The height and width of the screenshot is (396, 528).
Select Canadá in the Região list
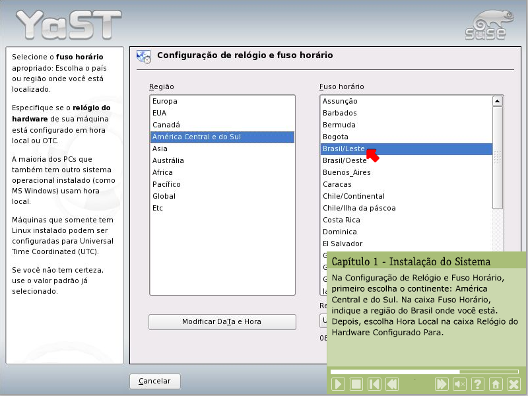166,125
